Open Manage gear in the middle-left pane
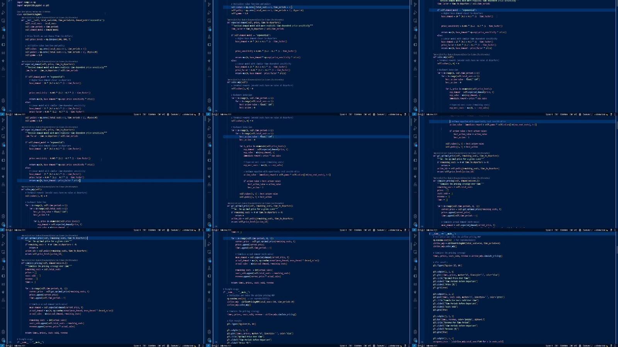The width and height of the screenshot is (618, 347). coord(3,225)
